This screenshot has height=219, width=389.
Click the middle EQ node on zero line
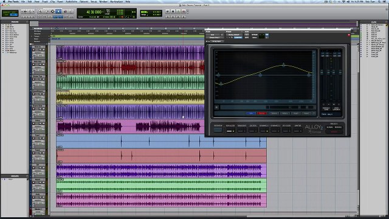260,75
